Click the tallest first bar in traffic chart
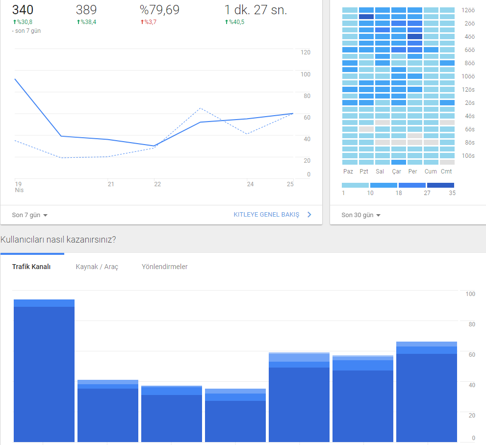The width and height of the screenshot is (486, 445). tap(44, 371)
